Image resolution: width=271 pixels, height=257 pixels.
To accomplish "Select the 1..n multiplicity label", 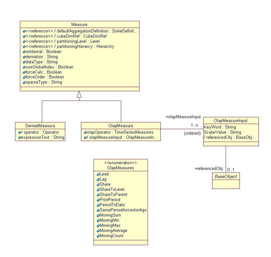I will (194, 125).
